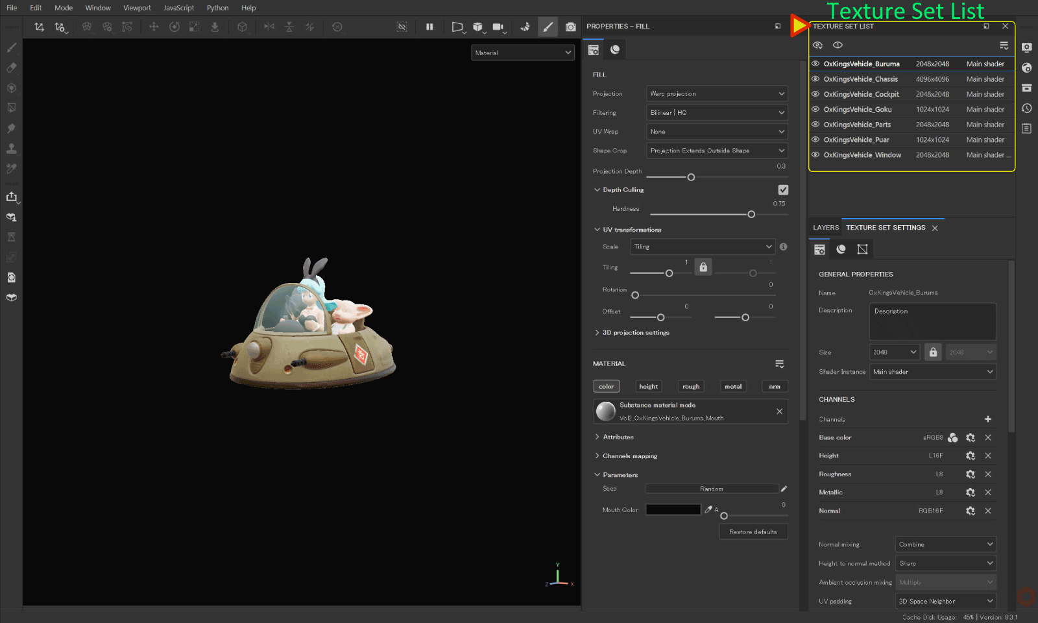
Task: Pick the Polygon Fill tool
Action: click(11, 107)
